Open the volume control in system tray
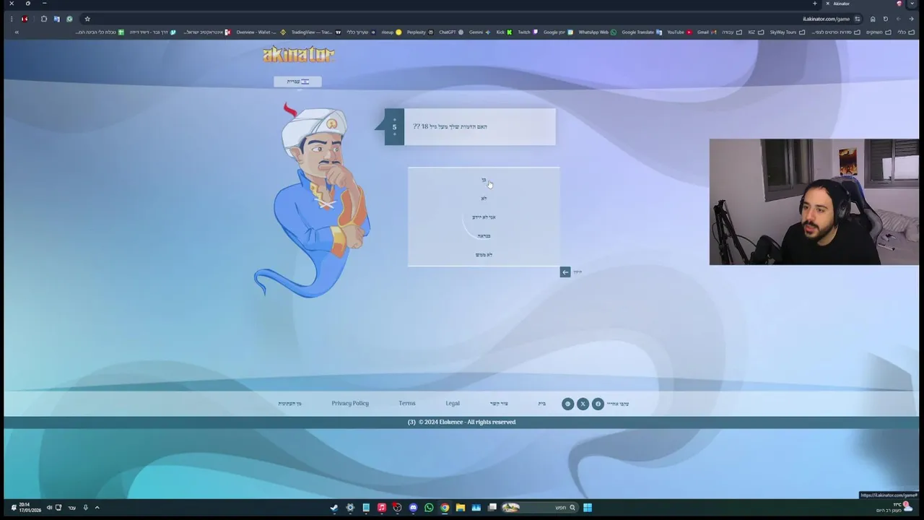The height and width of the screenshot is (520, 924). click(x=49, y=508)
